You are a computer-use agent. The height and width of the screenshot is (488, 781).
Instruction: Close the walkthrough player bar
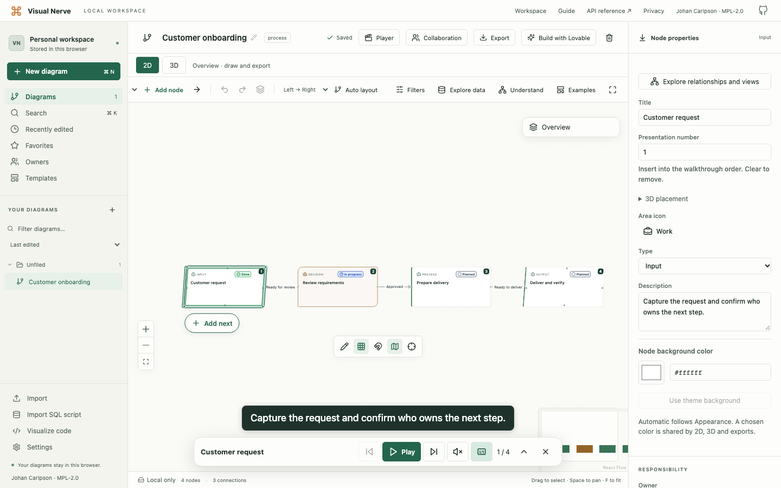coord(546,452)
